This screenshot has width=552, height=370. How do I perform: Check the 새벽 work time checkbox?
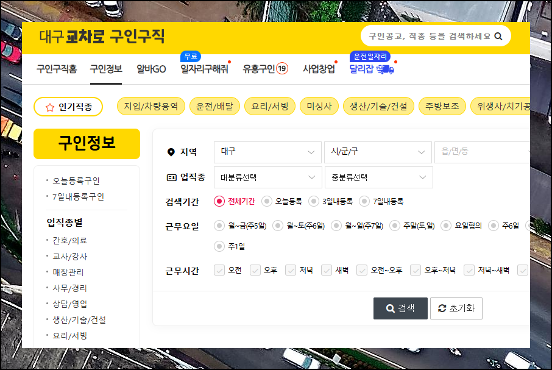click(327, 271)
